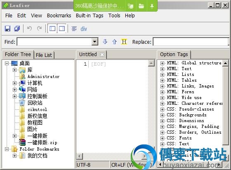Viewport: 231px width, 170px height.
Task: Click the Redo arrow icon
Action: point(39,28)
